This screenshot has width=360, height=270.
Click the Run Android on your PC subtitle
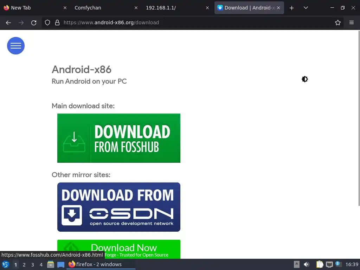point(89,81)
